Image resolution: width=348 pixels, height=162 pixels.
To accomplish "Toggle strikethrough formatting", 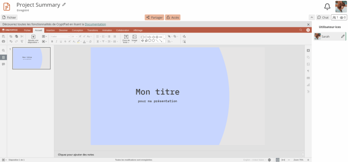I will tap(65, 41).
